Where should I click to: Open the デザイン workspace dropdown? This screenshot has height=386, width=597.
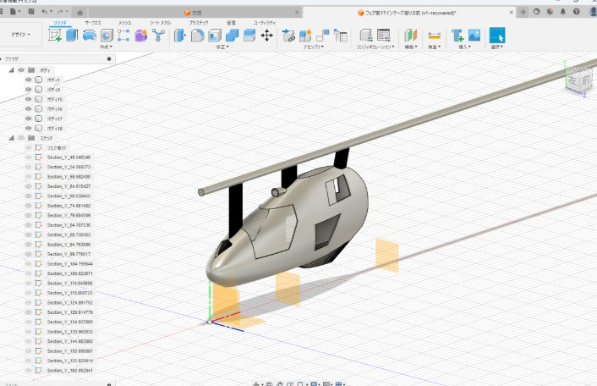click(22, 35)
